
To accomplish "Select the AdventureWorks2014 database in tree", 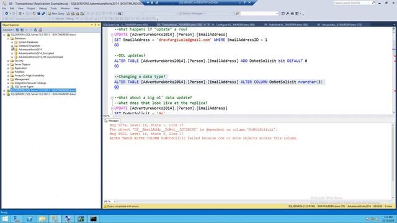I will point(30,50).
